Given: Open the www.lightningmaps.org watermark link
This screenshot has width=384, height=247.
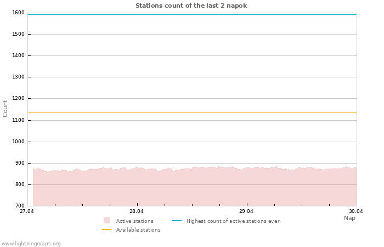Looking at the screenshot, I should tap(31, 244).
